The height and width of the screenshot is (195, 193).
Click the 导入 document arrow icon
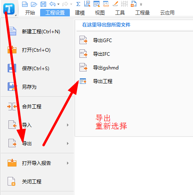pyautogui.click(x=12, y=125)
